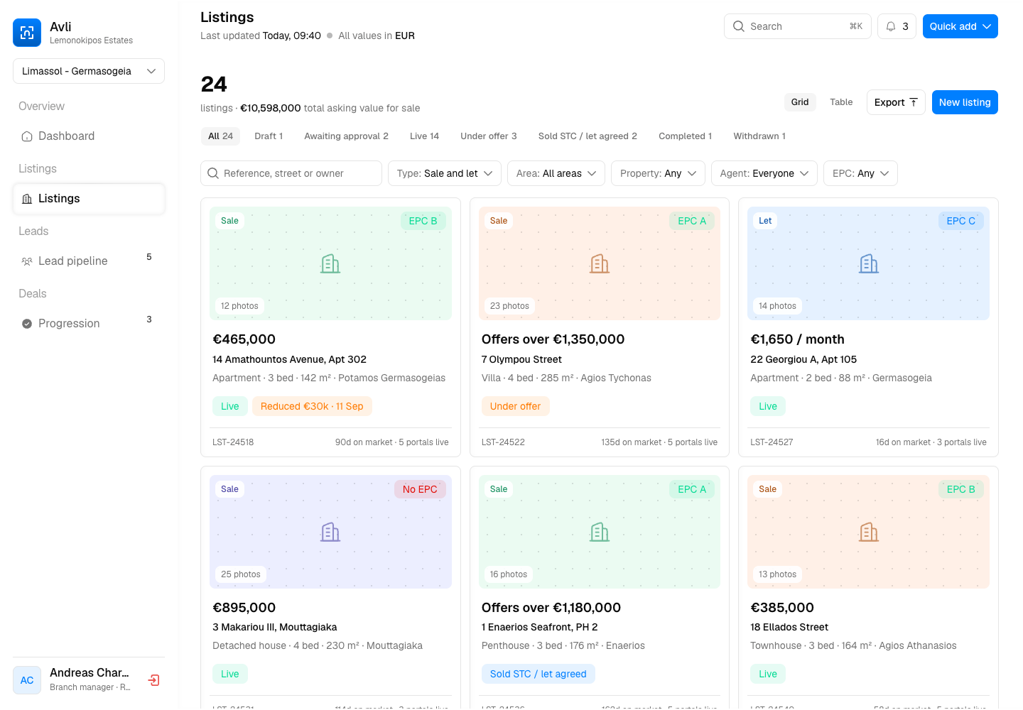
Task: Open the Property: Any filter
Action: [658, 173]
